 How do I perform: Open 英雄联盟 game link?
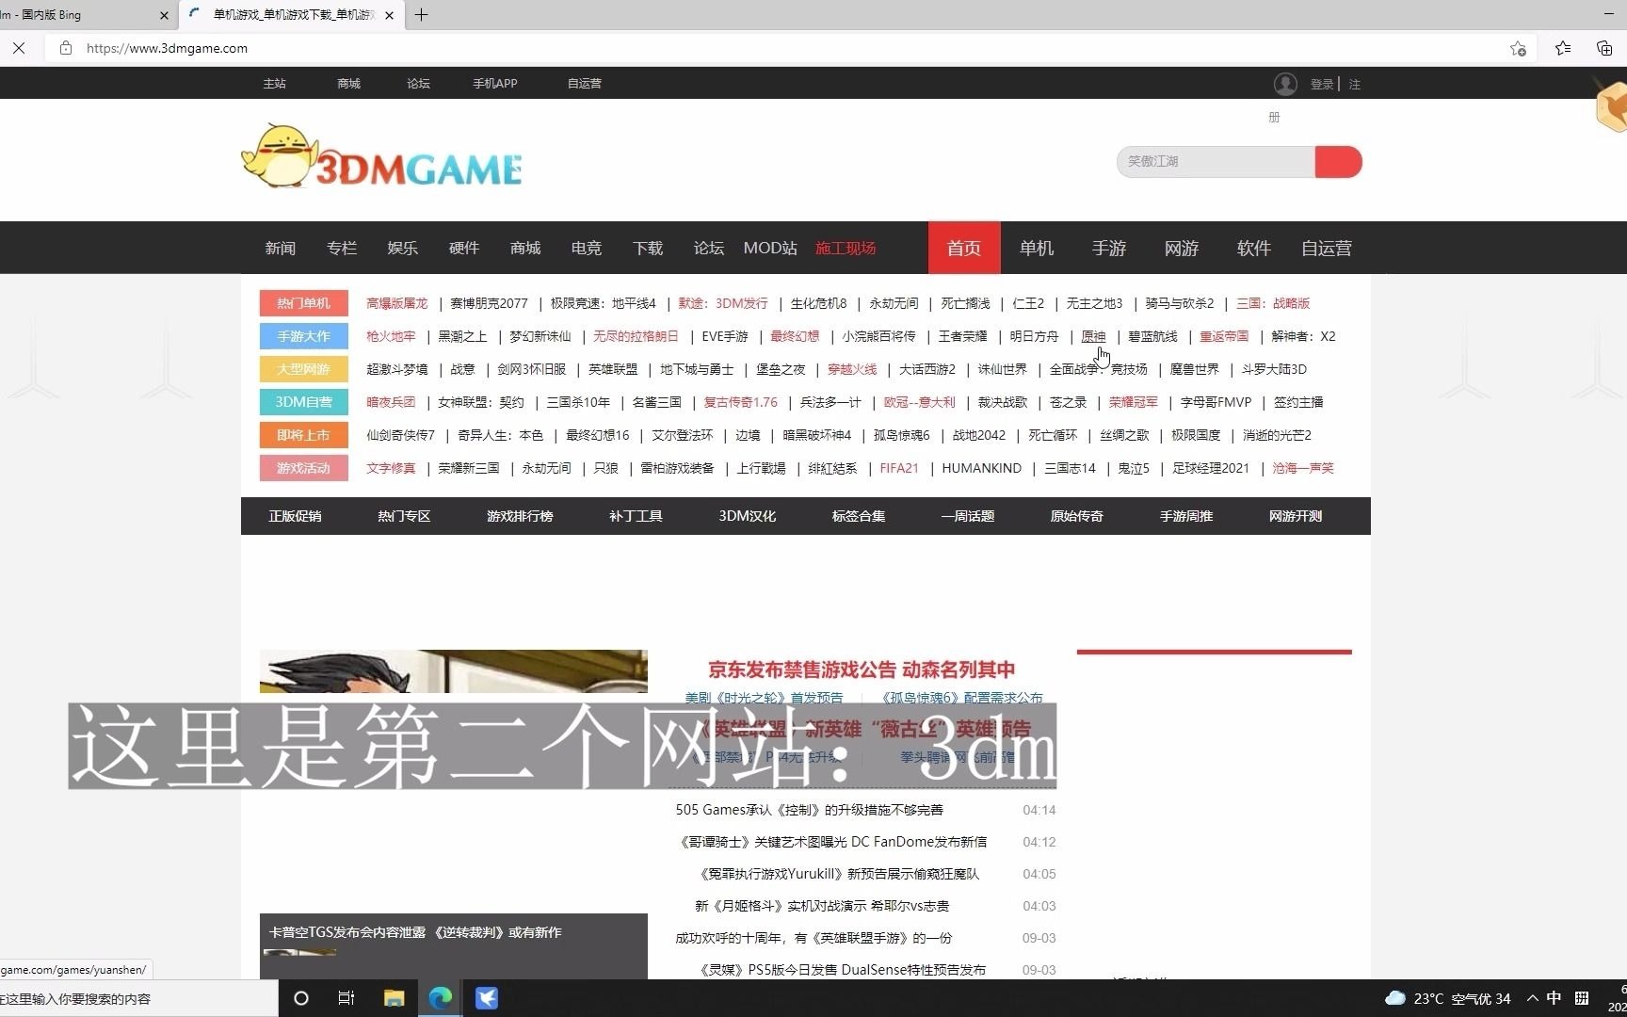[613, 369]
